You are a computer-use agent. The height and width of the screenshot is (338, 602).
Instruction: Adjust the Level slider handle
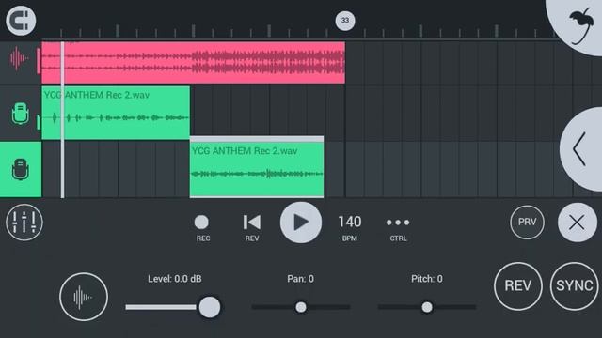209,307
